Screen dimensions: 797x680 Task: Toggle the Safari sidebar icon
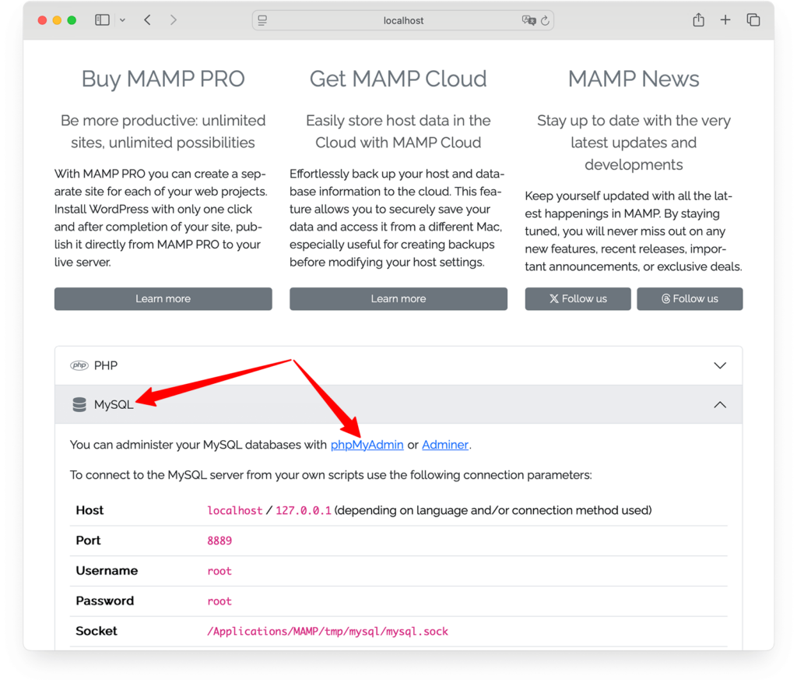coord(102,19)
